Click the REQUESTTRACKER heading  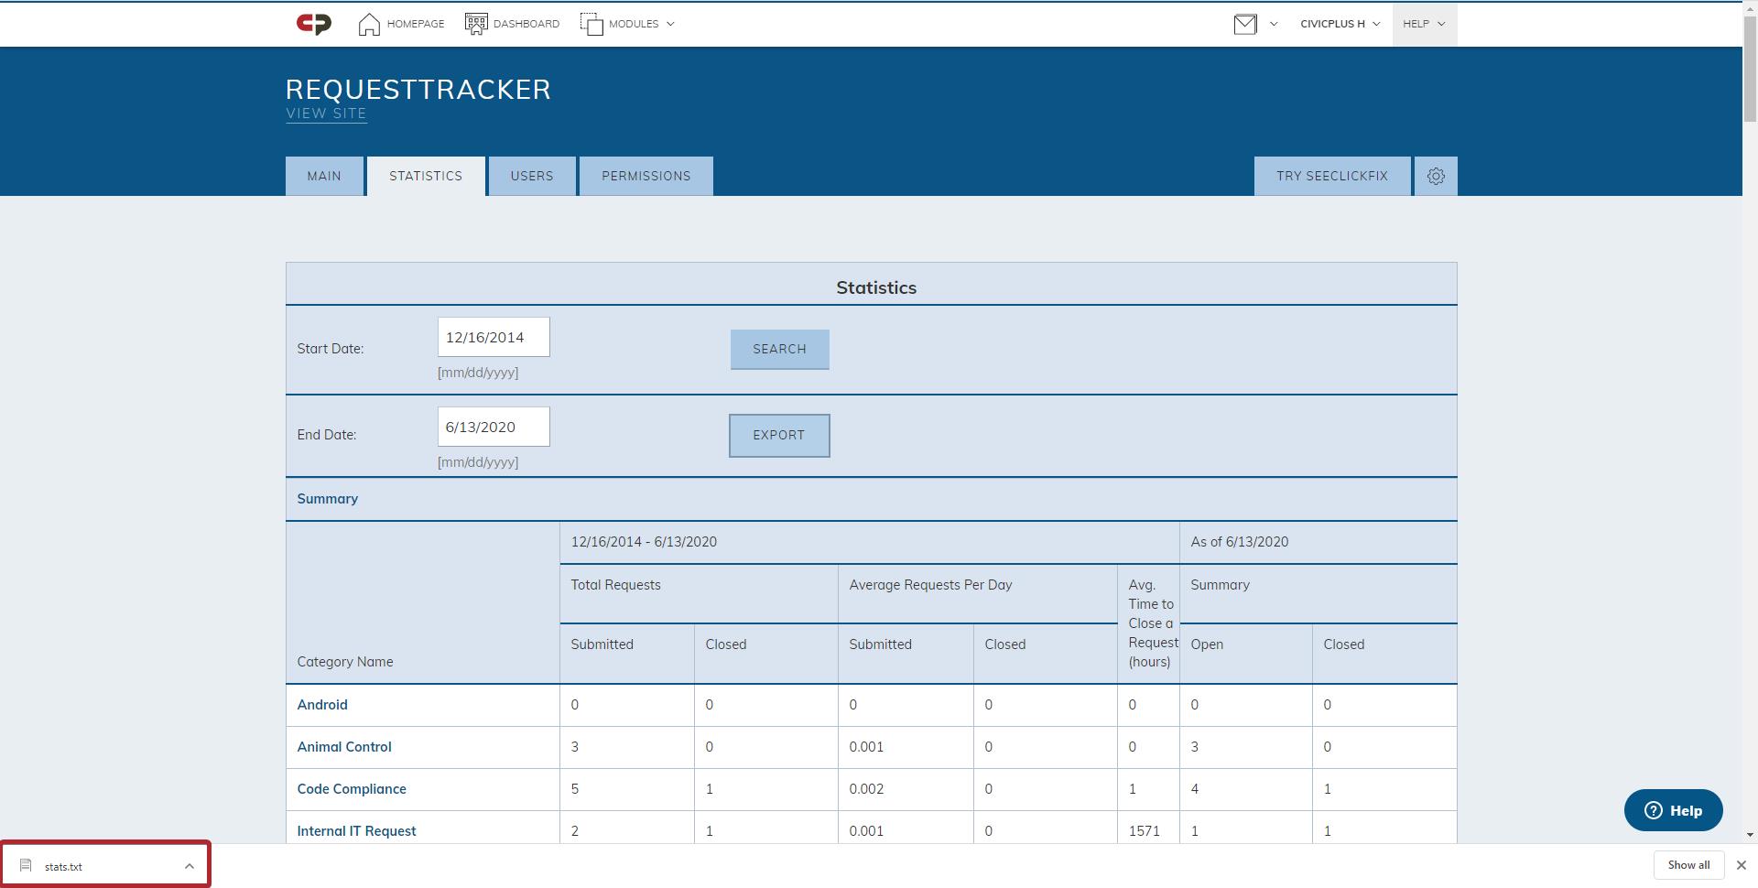(x=418, y=89)
